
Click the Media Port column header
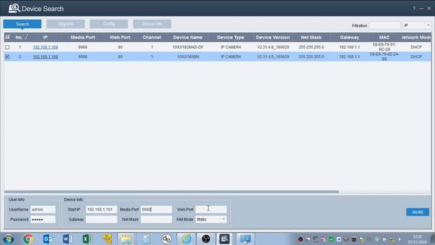[x=83, y=37]
